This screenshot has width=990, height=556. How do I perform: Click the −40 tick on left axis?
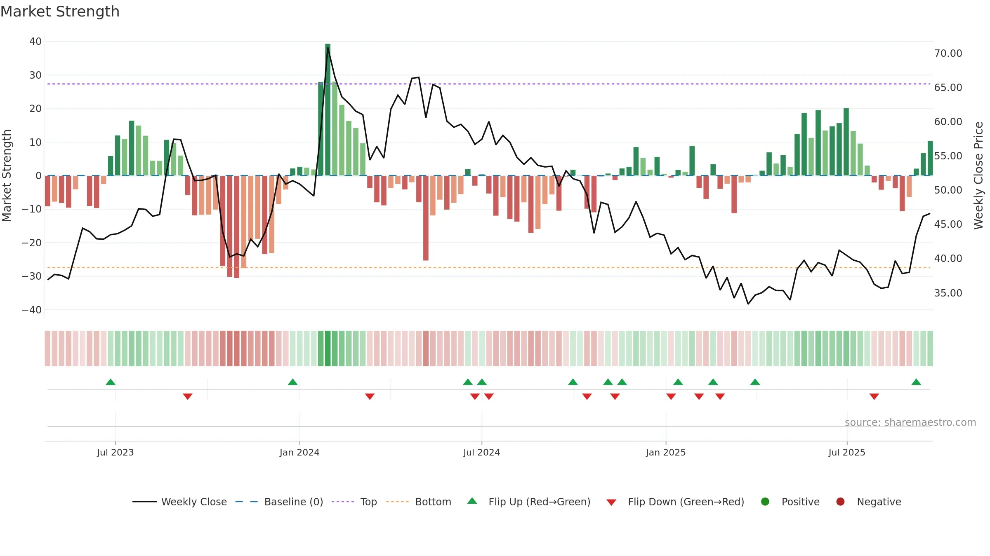point(32,310)
